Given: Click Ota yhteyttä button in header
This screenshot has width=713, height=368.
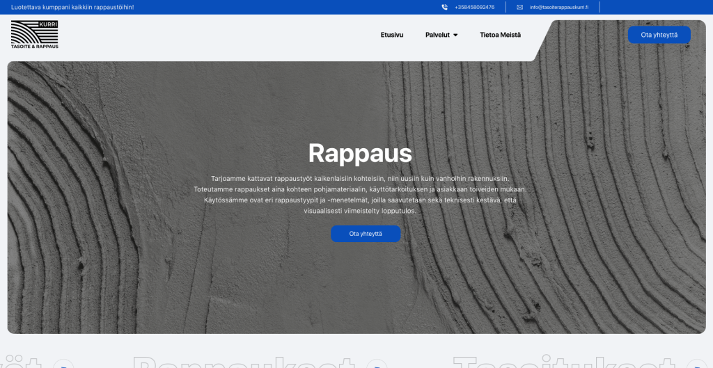Looking at the screenshot, I should pos(659,35).
